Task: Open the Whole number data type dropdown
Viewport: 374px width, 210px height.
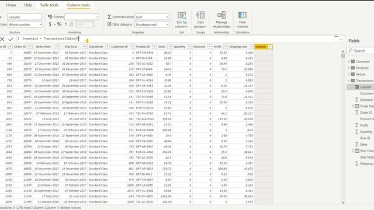Action: click(25, 24)
